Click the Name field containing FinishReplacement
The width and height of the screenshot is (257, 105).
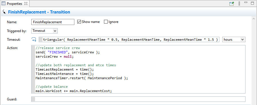[x=53, y=22]
